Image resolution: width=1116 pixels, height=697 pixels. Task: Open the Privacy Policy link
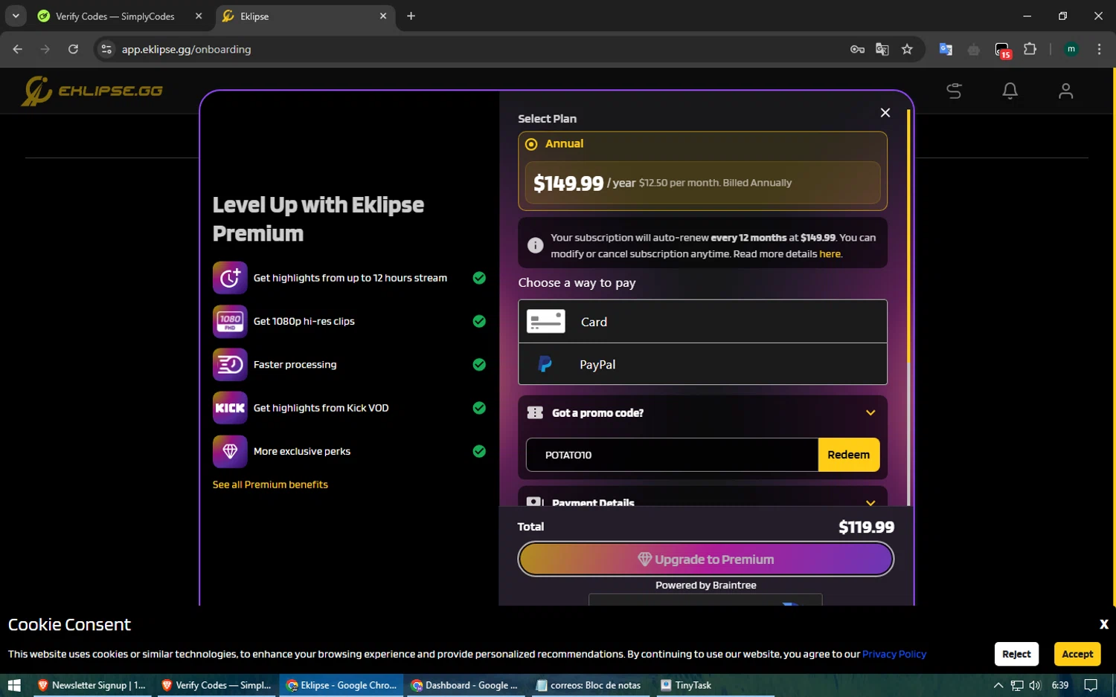(x=894, y=654)
